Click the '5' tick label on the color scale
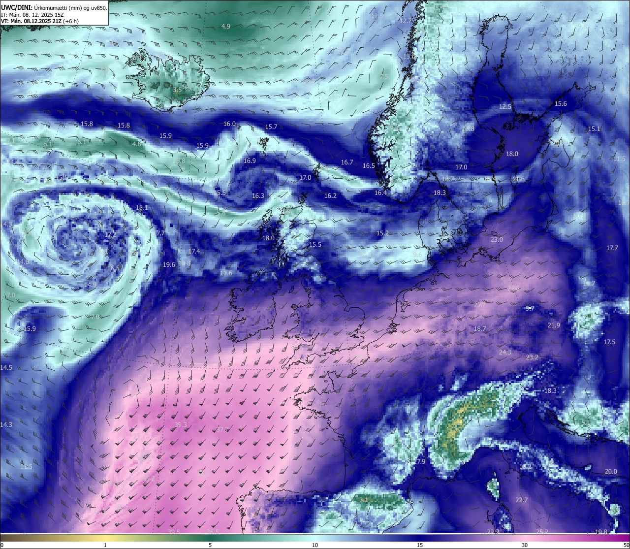This screenshot has height=549, width=630. (210, 545)
